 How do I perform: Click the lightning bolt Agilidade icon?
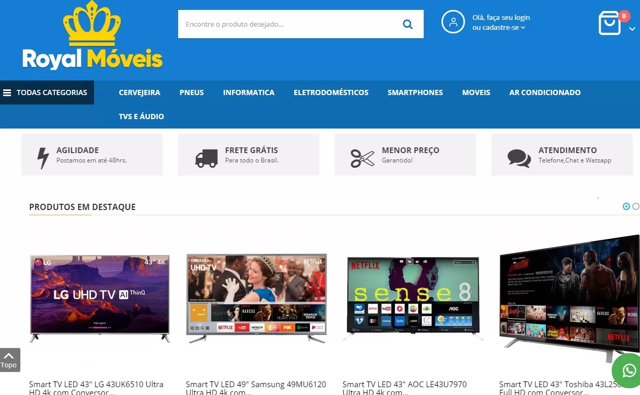tap(43, 158)
